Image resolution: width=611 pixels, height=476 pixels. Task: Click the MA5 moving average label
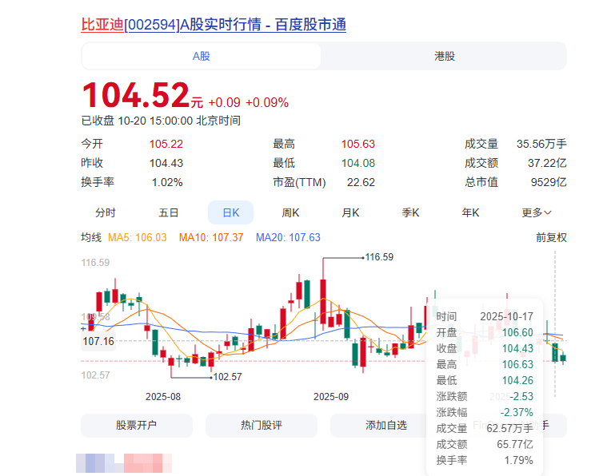pos(138,237)
